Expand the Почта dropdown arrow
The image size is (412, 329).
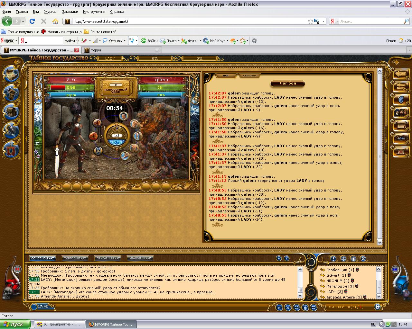point(179,41)
